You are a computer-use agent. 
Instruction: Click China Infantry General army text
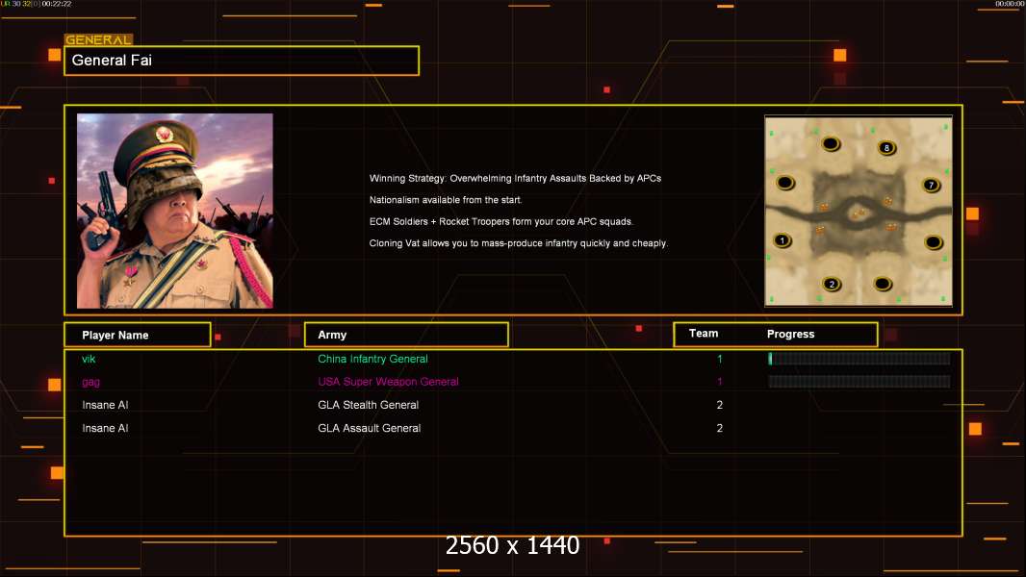[372, 359]
